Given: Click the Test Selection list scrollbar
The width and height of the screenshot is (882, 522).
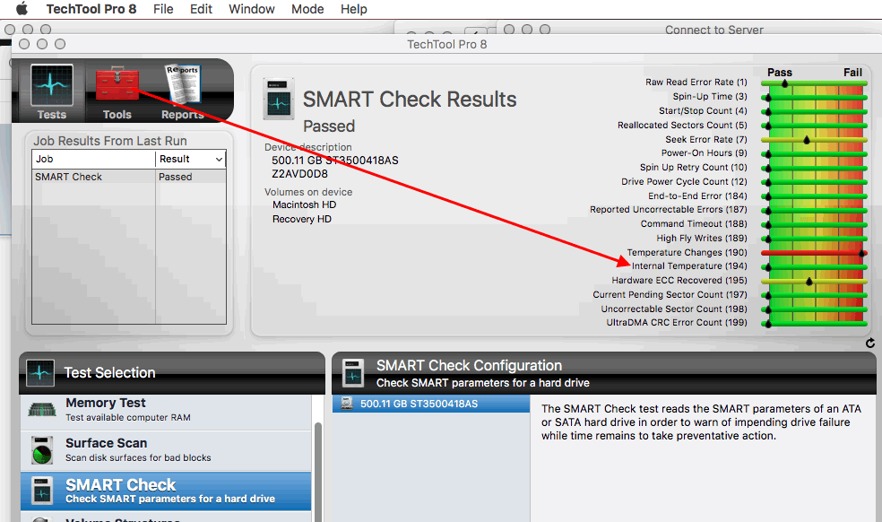Looking at the screenshot, I should 318,472.
